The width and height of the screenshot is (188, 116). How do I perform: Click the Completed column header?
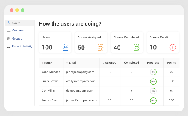pos(131,63)
